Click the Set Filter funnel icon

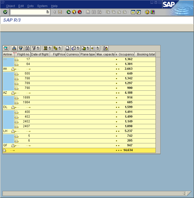point(34,48)
